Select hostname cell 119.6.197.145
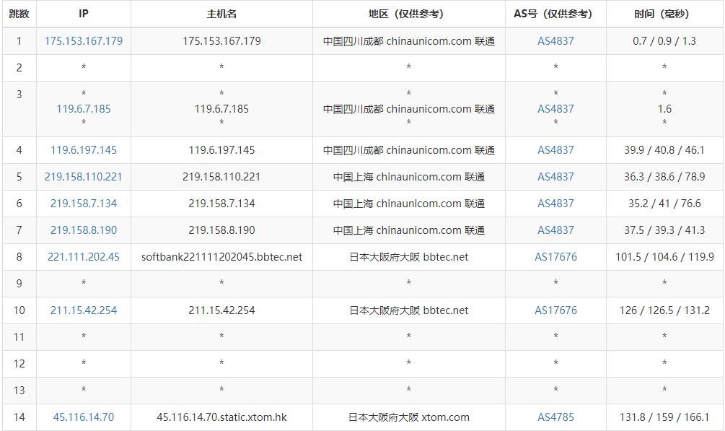This screenshot has width=725, height=431. pos(221,150)
